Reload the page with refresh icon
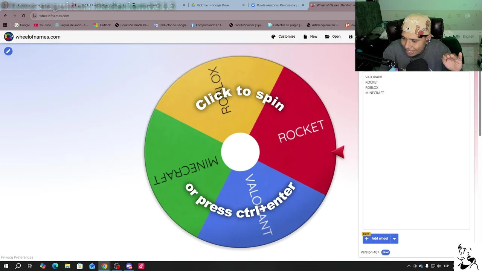Image resolution: width=482 pixels, height=271 pixels. point(23,16)
